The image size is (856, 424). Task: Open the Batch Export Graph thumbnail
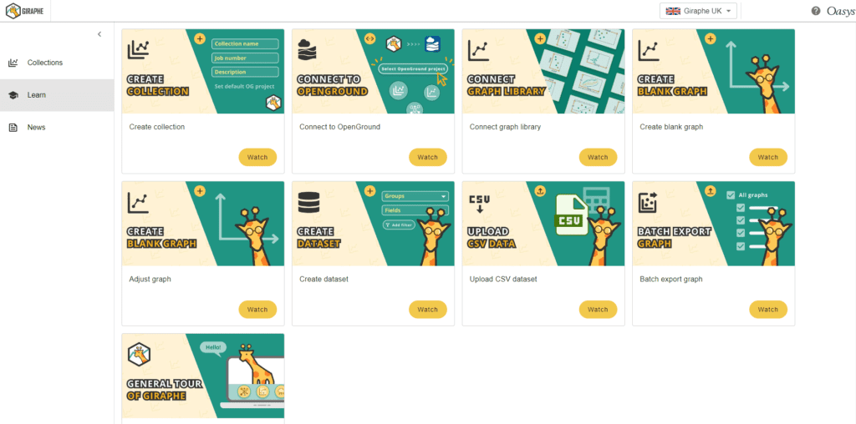tap(714, 224)
